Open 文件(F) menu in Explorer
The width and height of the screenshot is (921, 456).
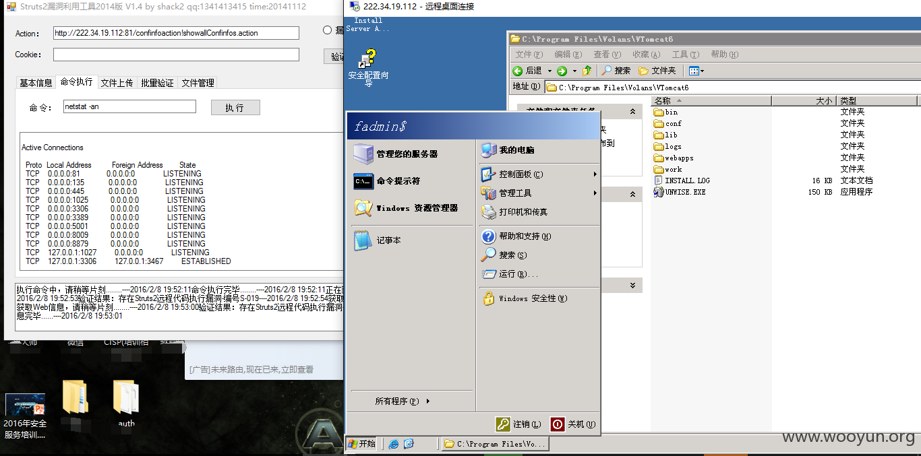[529, 55]
